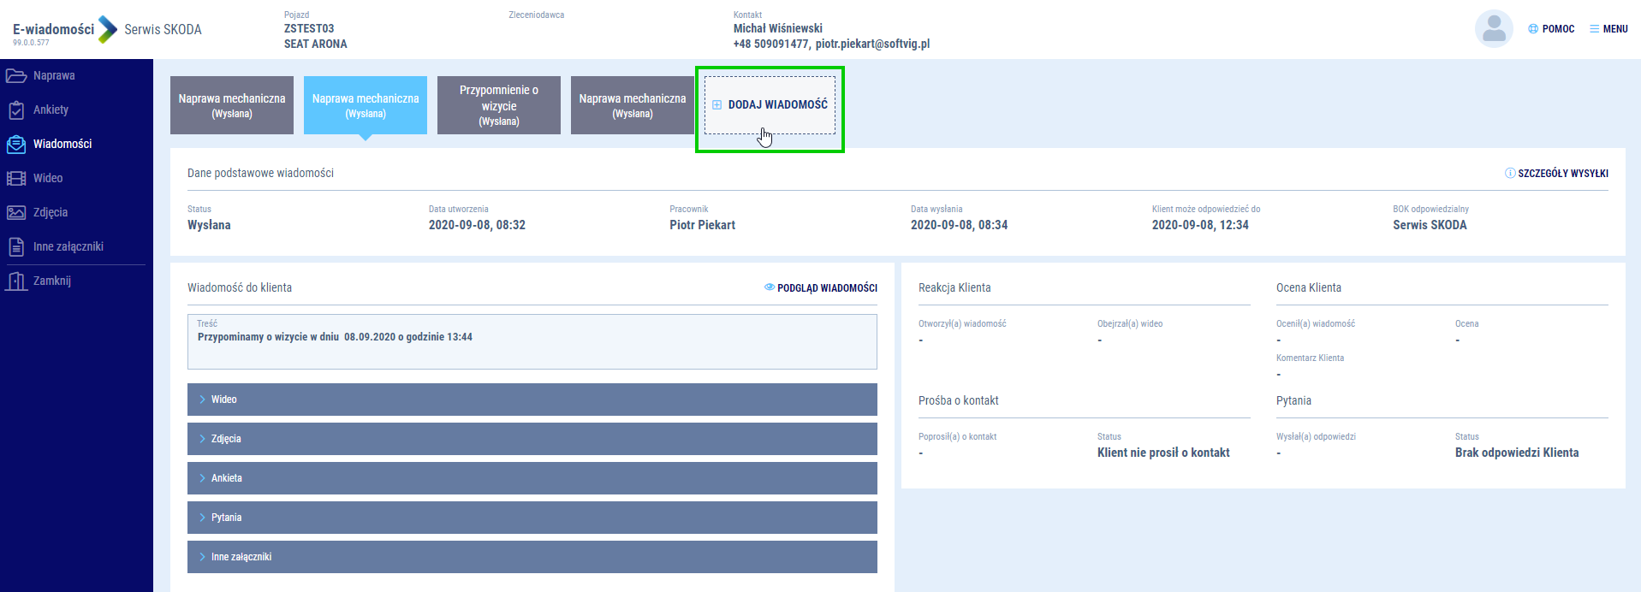The height and width of the screenshot is (592, 1641).
Task: Open SZCZEGÓŁY WYSYŁKI details link
Action: tap(1556, 174)
